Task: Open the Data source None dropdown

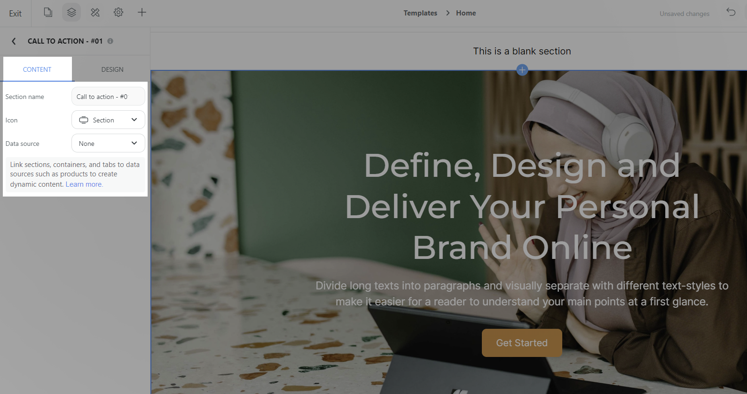Action: tap(108, 144)
